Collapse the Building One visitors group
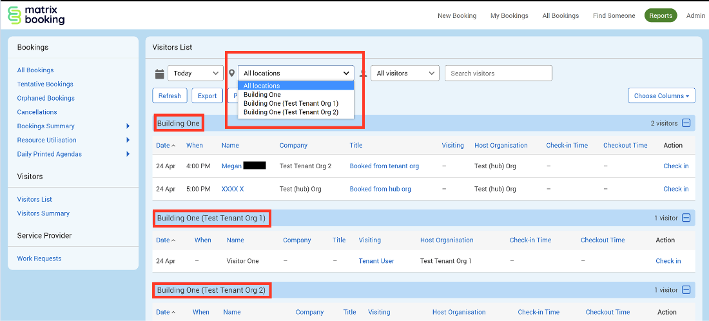Screen dimensions: 709x321 coord(686,123)
